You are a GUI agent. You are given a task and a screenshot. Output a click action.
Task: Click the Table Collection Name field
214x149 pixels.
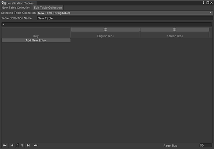coord(125,18)
